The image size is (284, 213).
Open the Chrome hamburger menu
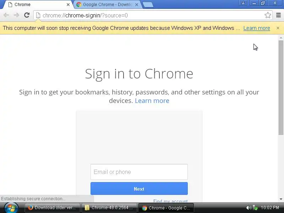[x=278, y=15]
